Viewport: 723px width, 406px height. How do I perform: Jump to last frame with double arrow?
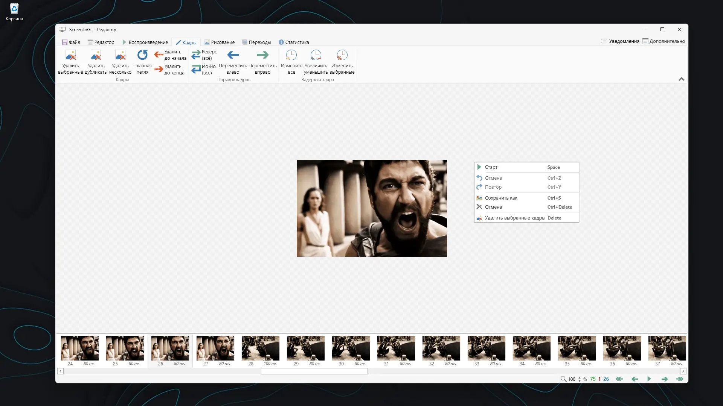point(679,379)
